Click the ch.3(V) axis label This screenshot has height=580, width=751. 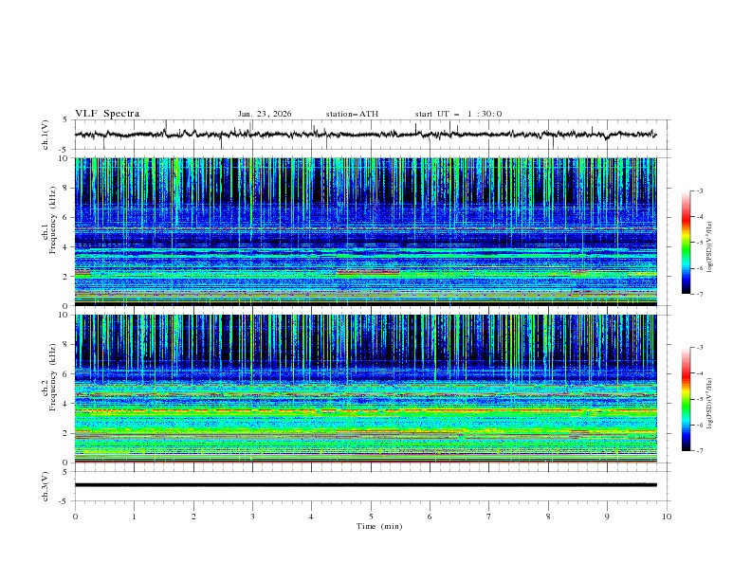point(46,485)
